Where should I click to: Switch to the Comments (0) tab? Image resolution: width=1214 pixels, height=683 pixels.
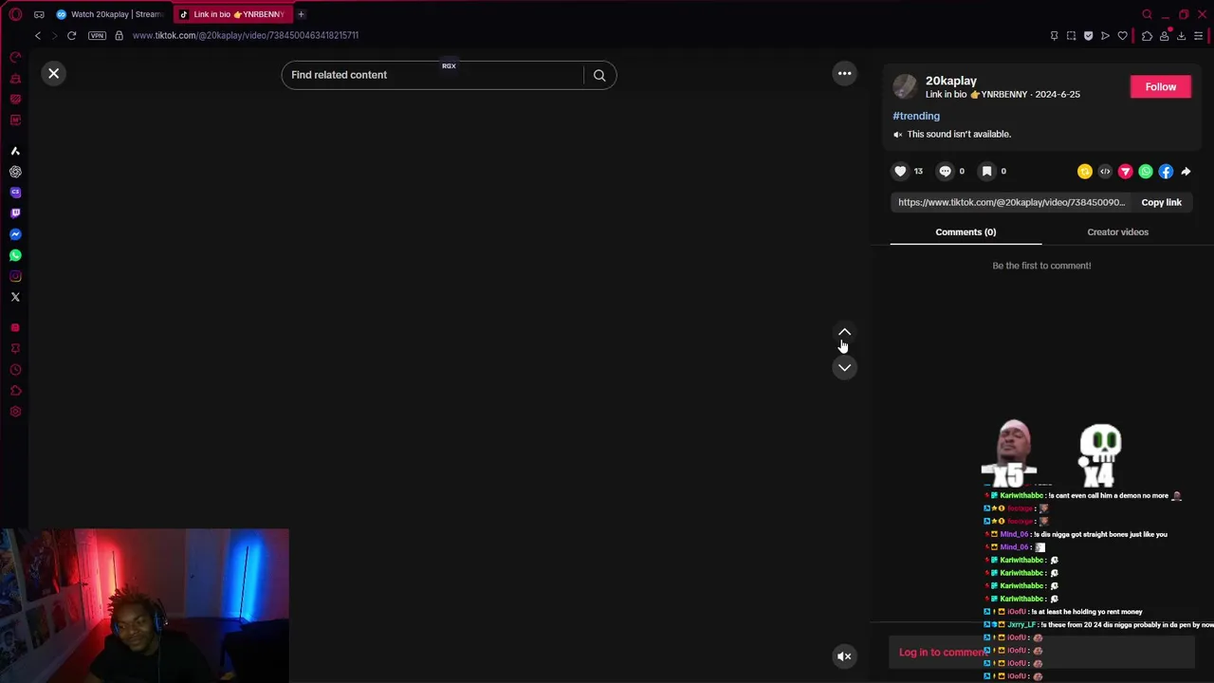[x=966, y=231]
